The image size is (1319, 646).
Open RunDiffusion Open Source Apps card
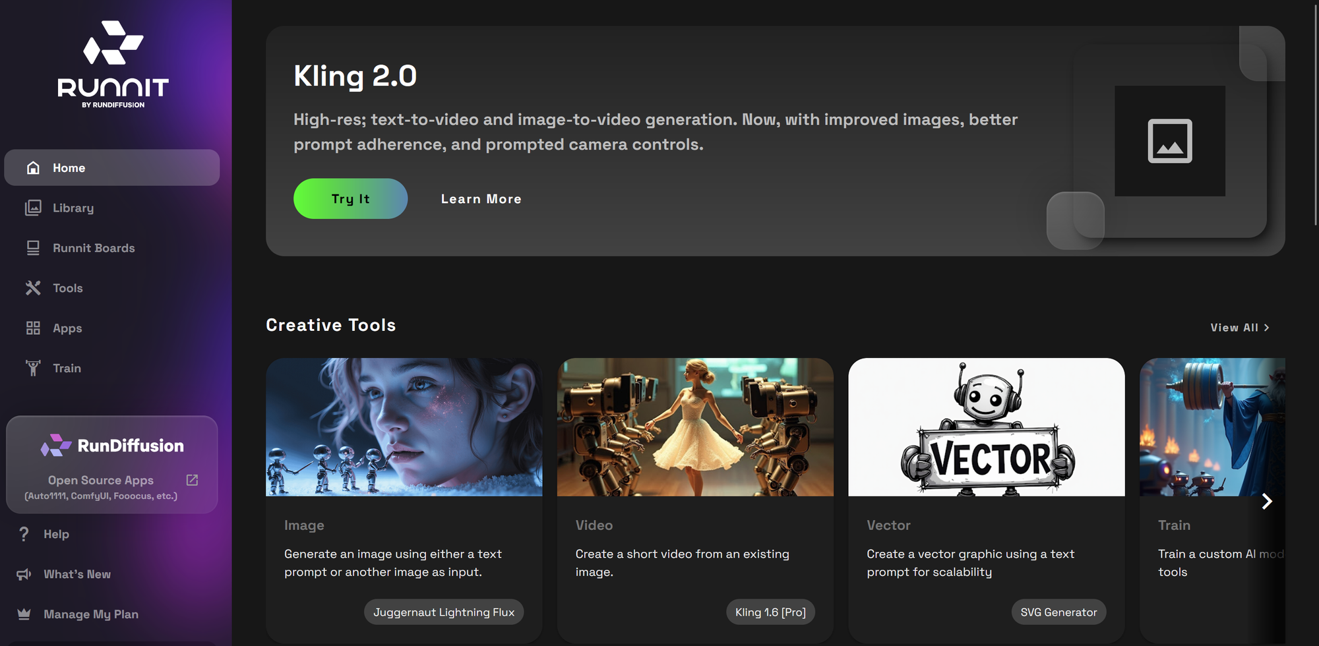112,465
